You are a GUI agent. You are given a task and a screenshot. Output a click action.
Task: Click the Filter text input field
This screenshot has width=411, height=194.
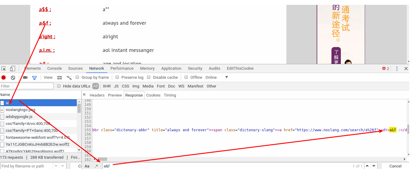pyautogui.click(x=27, y=86)
